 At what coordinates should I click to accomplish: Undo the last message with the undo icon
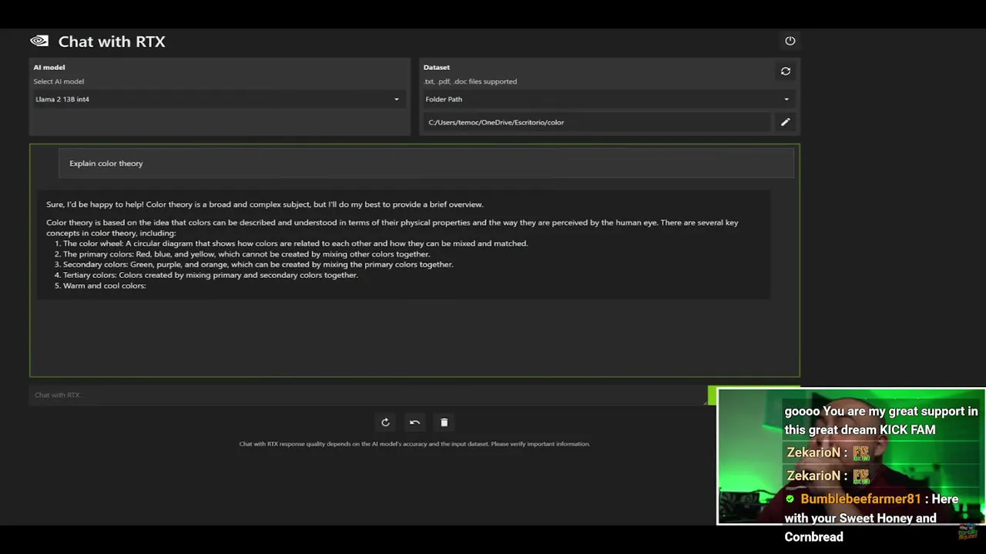click(414, 422)
